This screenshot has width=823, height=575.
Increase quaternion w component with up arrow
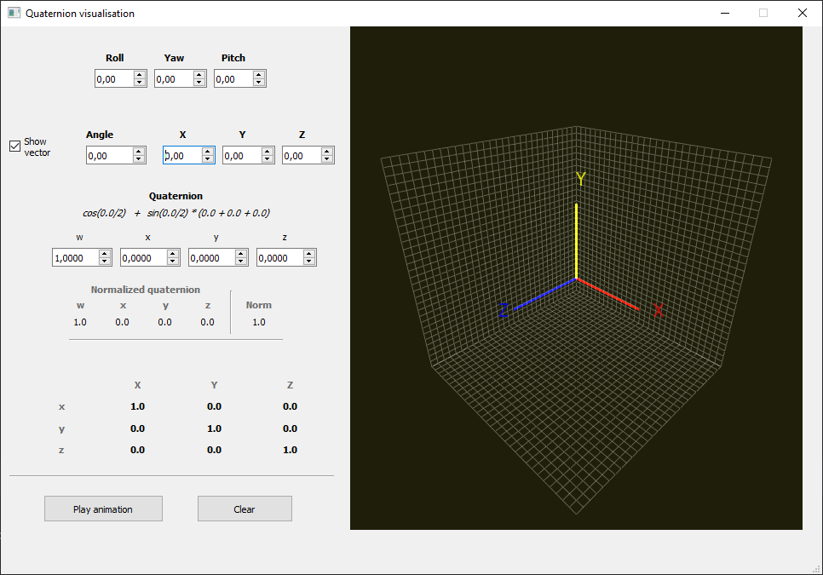coord(106,253)
